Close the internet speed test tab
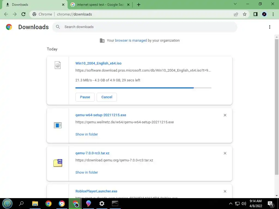Screen dimensions: 279x209 (128, 5)
